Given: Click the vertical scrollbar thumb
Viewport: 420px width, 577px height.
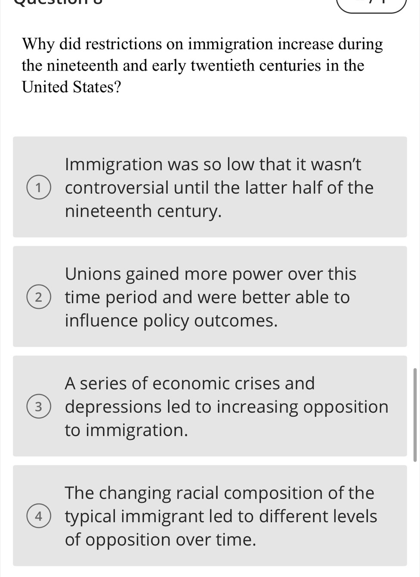Looking at the screenshot, I should (x=415, y=415).
